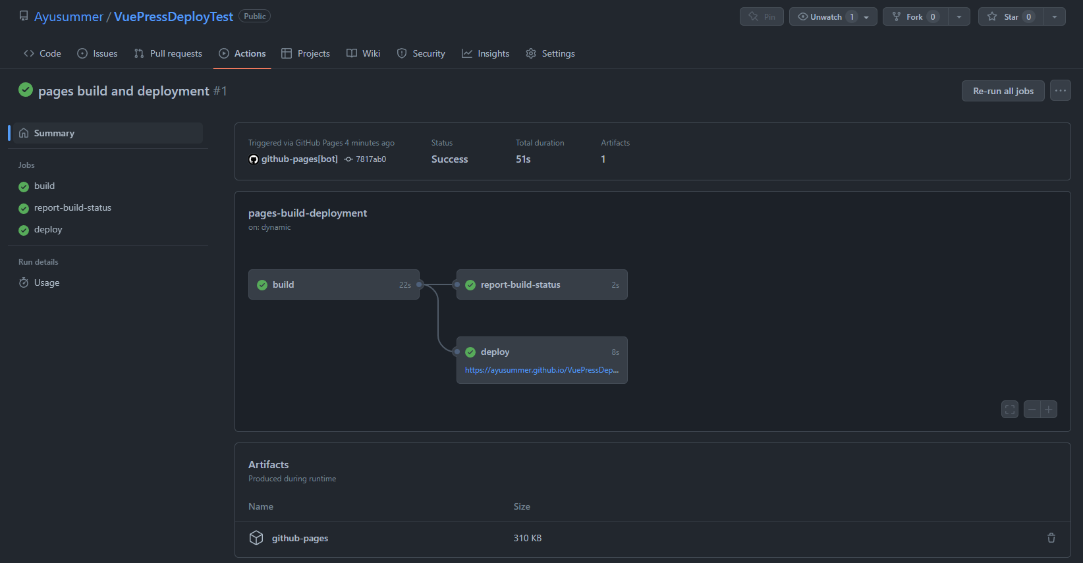The image size is (1083, 563).
Task: Expand the Fork dropdown arrow
Action: (959, 16)
